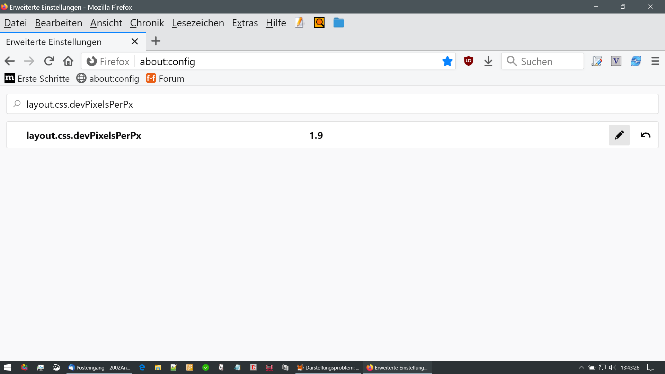The height and width of the screenshot is (374, 665).
Task: Click the about:config preference search box
Action: coord(332,104)
